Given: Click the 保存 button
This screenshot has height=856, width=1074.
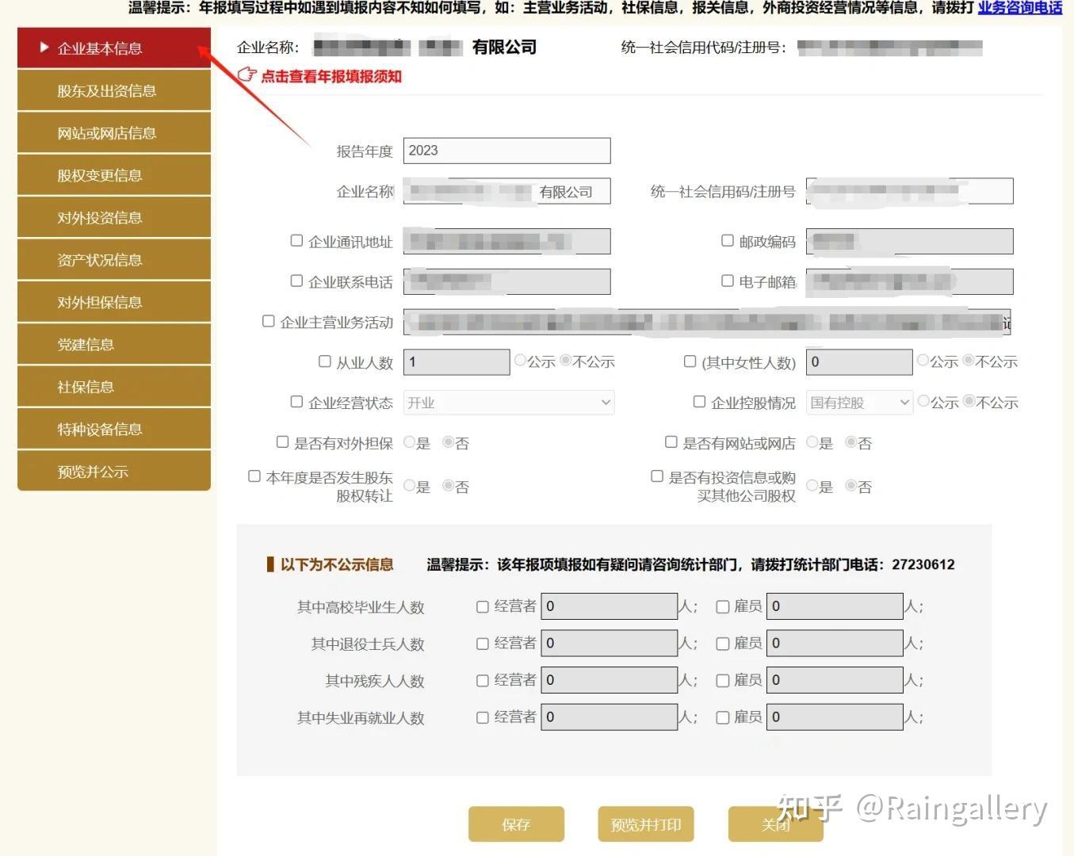Looking at the screenshot, I should [516, 824].
